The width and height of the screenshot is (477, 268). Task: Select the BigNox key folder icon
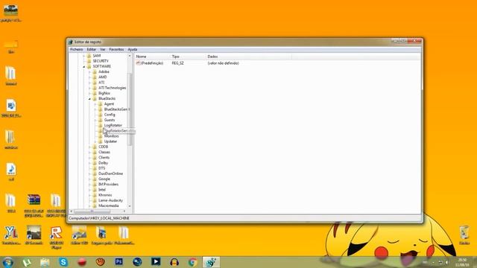[x=95, y=93]
